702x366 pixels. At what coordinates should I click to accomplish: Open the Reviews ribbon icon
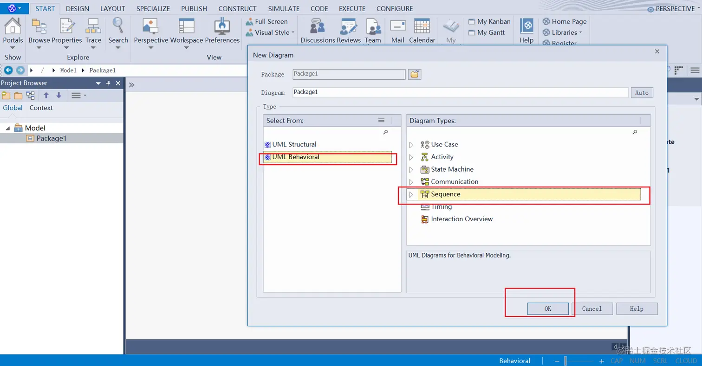tap(349, 26)
